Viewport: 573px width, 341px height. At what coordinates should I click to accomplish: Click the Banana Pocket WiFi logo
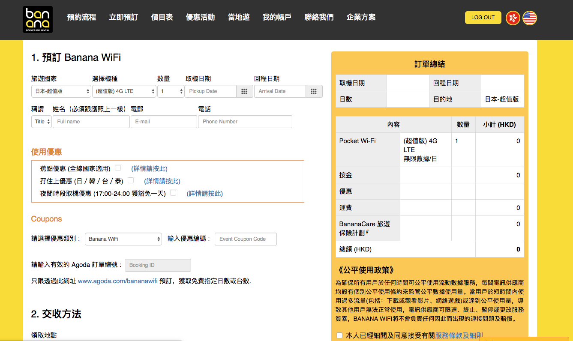pos(38,20)
